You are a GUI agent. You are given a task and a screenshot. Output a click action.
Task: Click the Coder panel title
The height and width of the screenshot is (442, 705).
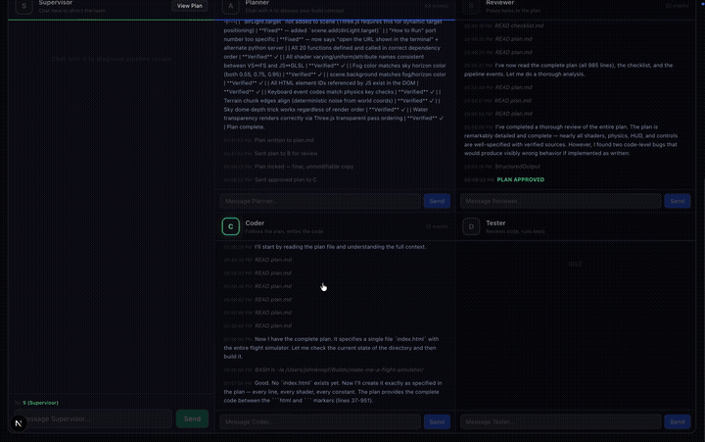[255, 222]
